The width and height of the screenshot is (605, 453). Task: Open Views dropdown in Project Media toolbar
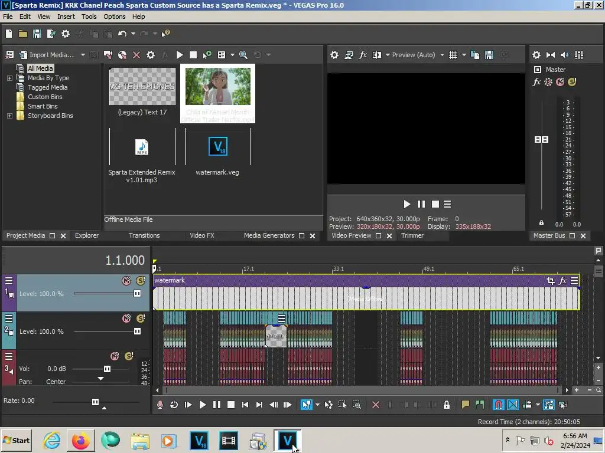(232, 55)
